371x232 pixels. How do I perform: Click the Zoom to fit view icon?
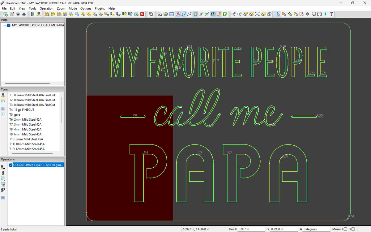point(257,14)
